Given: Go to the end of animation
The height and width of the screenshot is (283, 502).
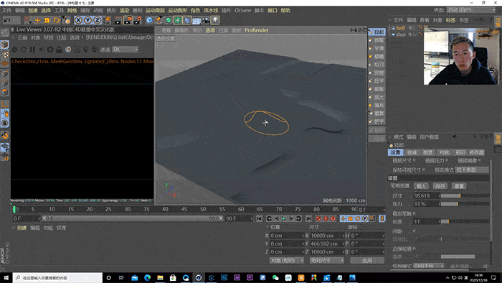Looking at the screenshot, I should click(308, 218).
